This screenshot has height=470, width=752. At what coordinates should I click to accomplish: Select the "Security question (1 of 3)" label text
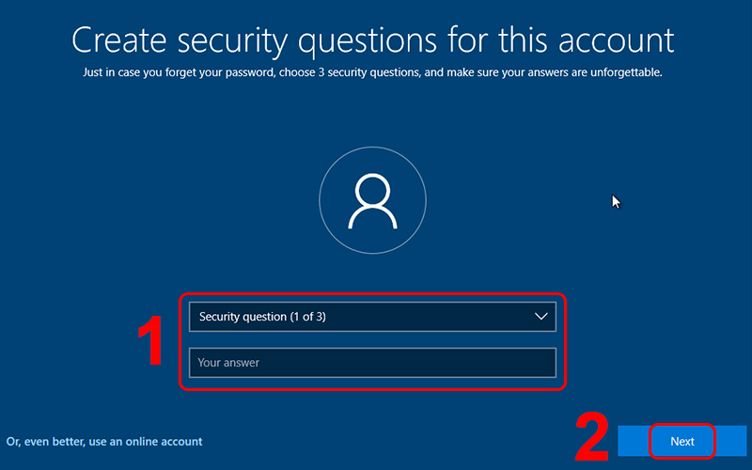[262, 317]
